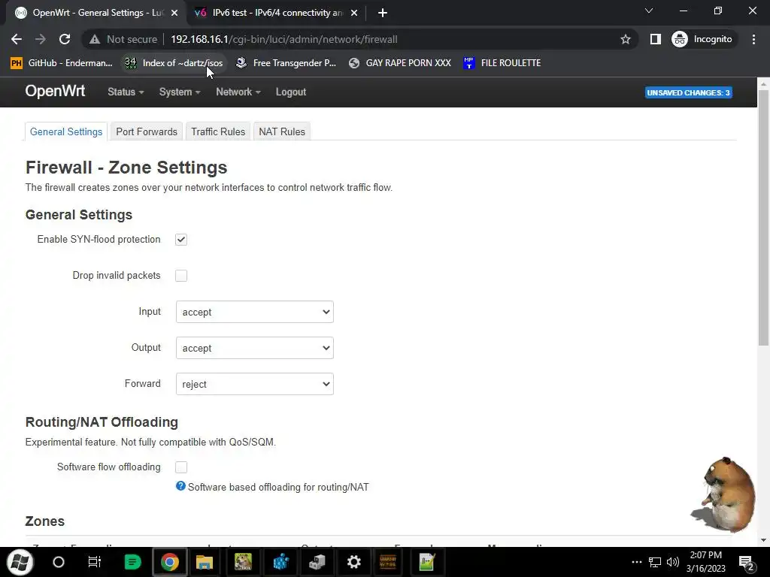Click the browser forward arrow

[41, 39]
